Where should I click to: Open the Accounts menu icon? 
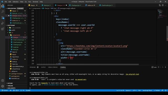(3, 80)
